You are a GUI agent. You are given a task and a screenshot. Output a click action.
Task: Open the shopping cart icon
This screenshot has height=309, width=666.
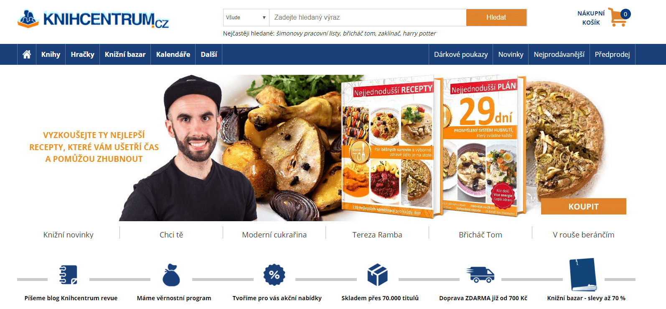(x=617, y=17)
